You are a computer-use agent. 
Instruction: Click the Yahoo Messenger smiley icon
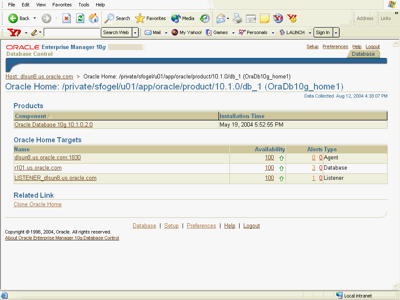coord(292,18)
